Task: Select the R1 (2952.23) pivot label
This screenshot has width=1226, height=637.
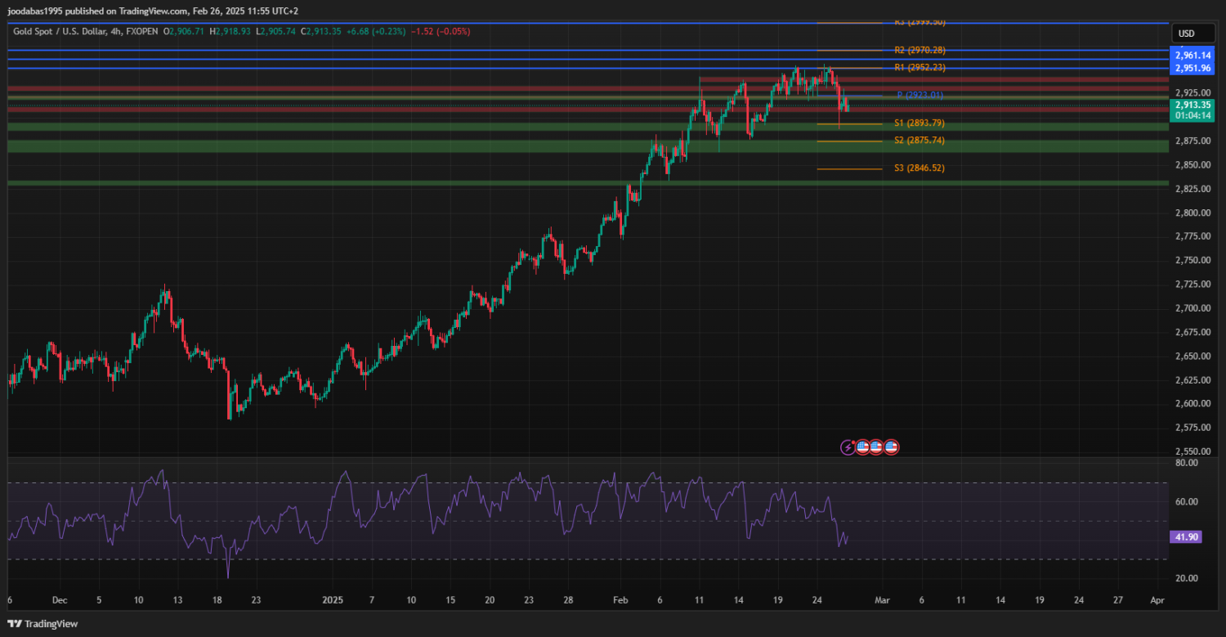Action: [x=919, y=68]
